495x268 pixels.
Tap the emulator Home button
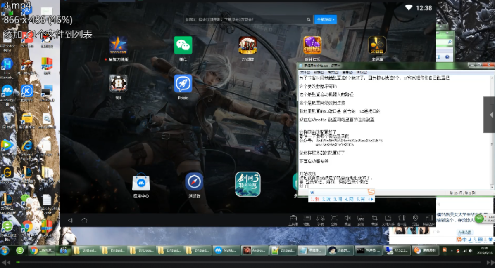[84, 221]
